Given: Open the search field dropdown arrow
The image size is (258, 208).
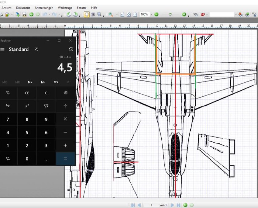Looking at the screenshot, I should (x=236, y=14).
